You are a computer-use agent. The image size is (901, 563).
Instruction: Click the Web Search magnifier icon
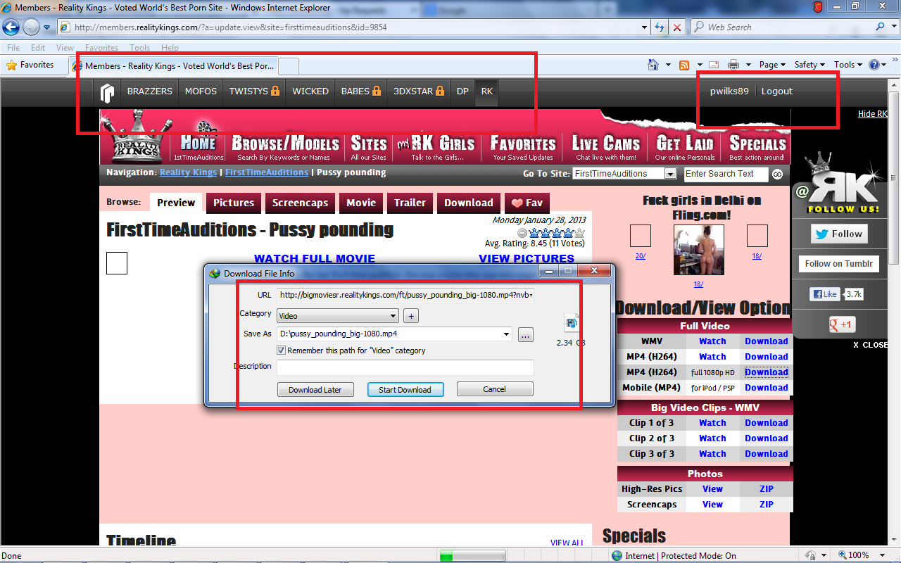tap(880, 27)
